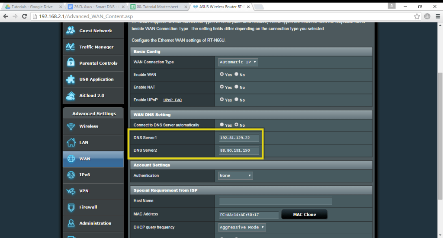Open USB Application puzzle icon

(71, 79)
